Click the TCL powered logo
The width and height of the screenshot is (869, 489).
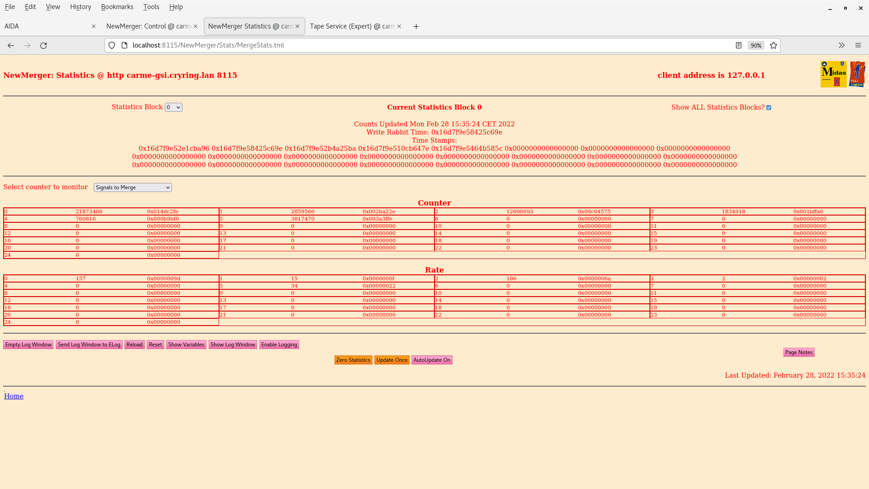click(x=857, y=74)
